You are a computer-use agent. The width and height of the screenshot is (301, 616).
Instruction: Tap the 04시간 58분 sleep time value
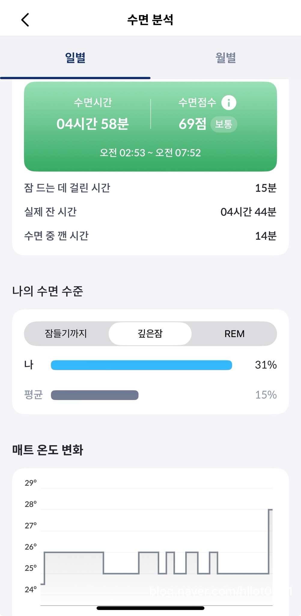[x=93, y=124]
